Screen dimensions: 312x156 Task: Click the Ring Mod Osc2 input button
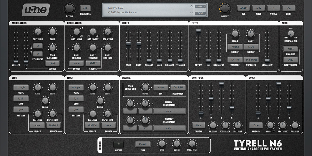point(291,60)
